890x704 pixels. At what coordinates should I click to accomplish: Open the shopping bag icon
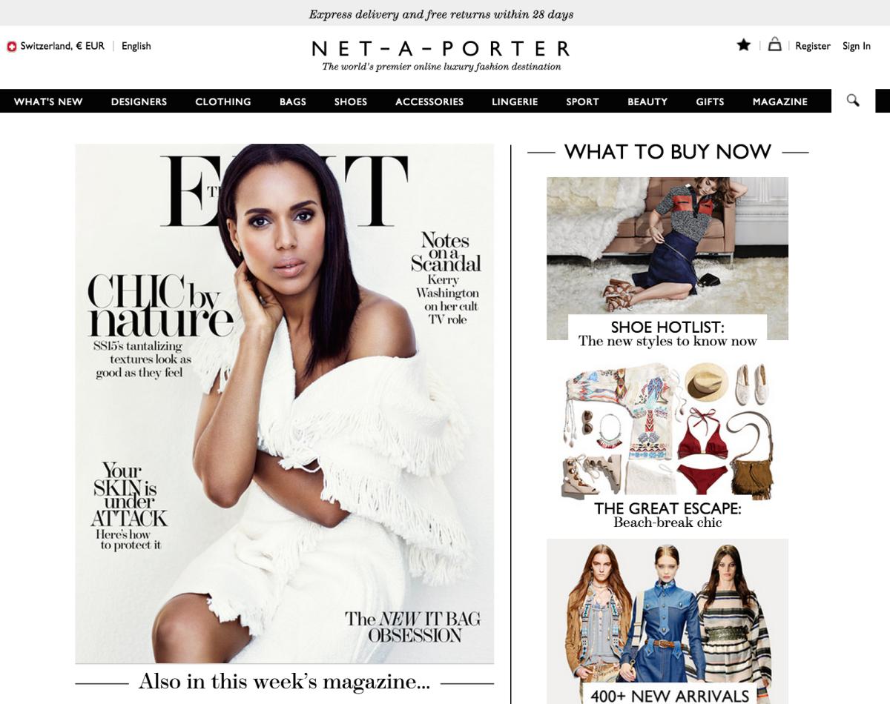pos(774,44)
